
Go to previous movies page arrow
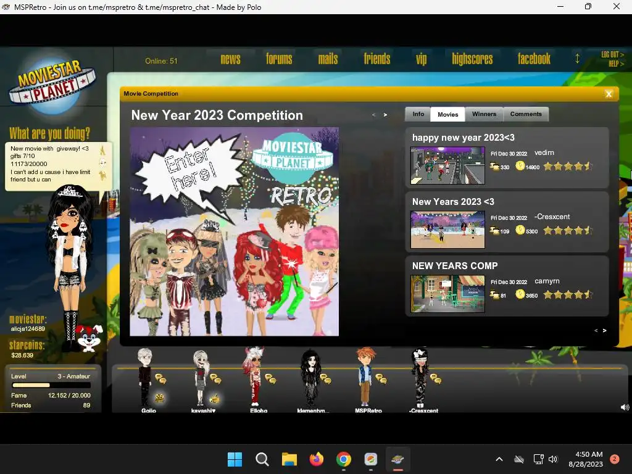[596, 331]
